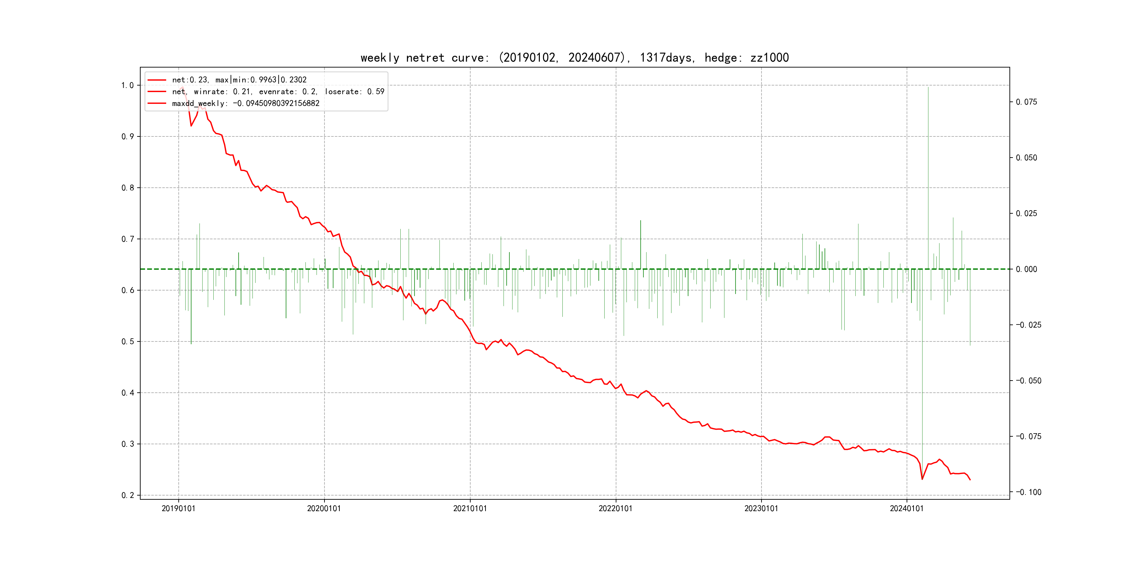
Task: Click the x-axis label 20210101
Action: coord(470,509)
